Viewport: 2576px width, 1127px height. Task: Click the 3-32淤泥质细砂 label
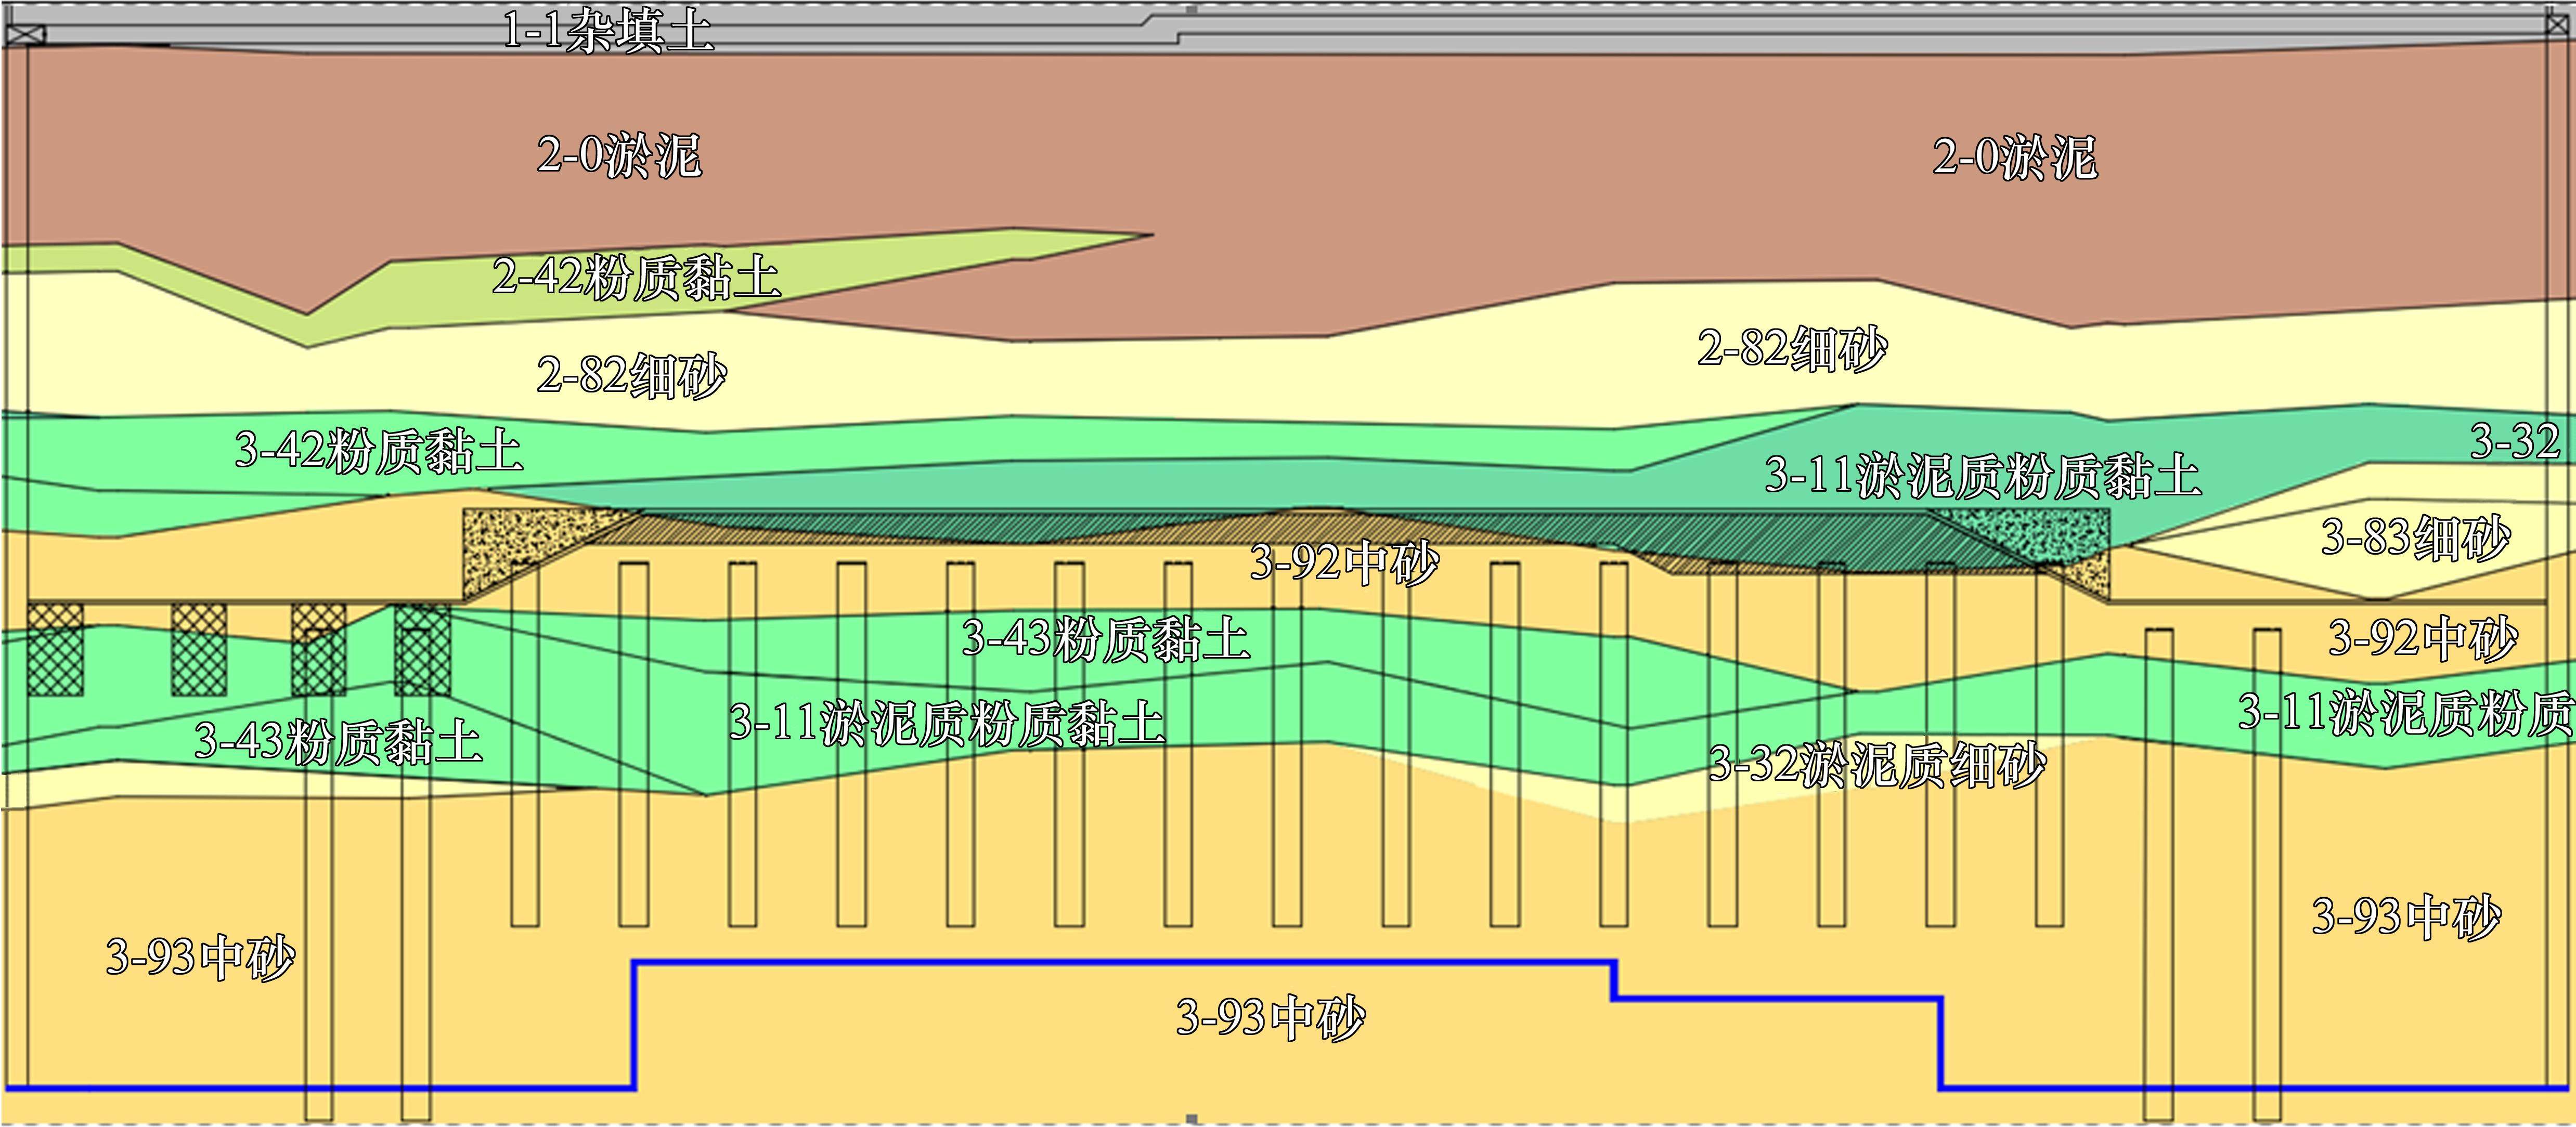[1877, 766]
